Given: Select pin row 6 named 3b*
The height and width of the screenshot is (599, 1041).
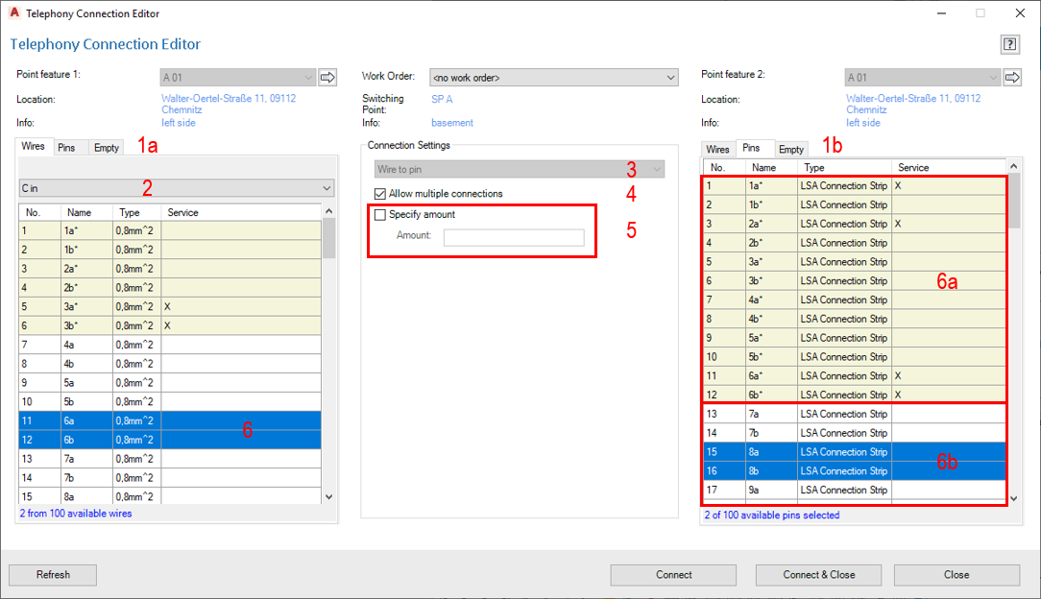Looking at the screenshot, I should click(855, 280).
